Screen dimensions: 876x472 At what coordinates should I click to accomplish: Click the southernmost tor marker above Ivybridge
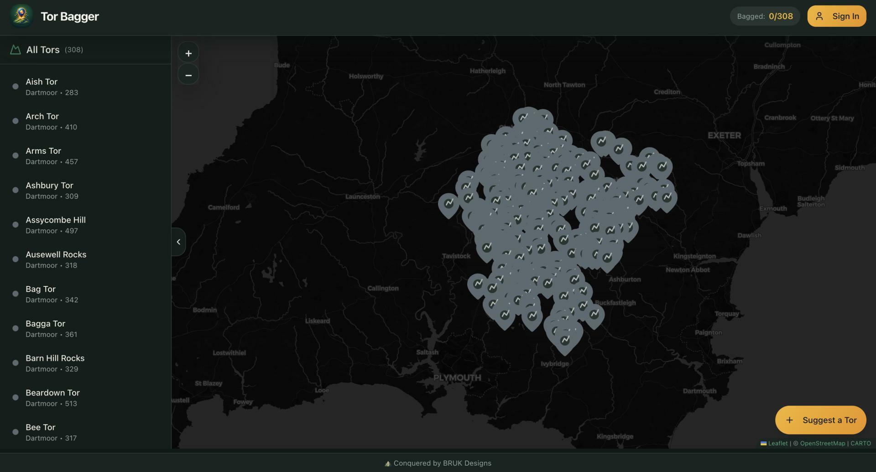[x=565, y=341]
